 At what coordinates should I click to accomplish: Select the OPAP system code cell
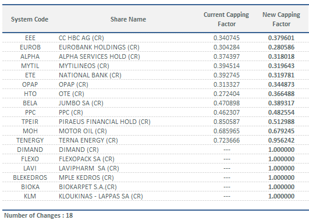click(x=30, y=84)
